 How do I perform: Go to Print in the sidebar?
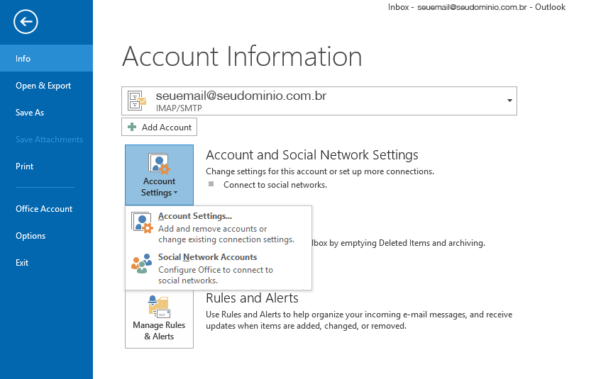25,166
